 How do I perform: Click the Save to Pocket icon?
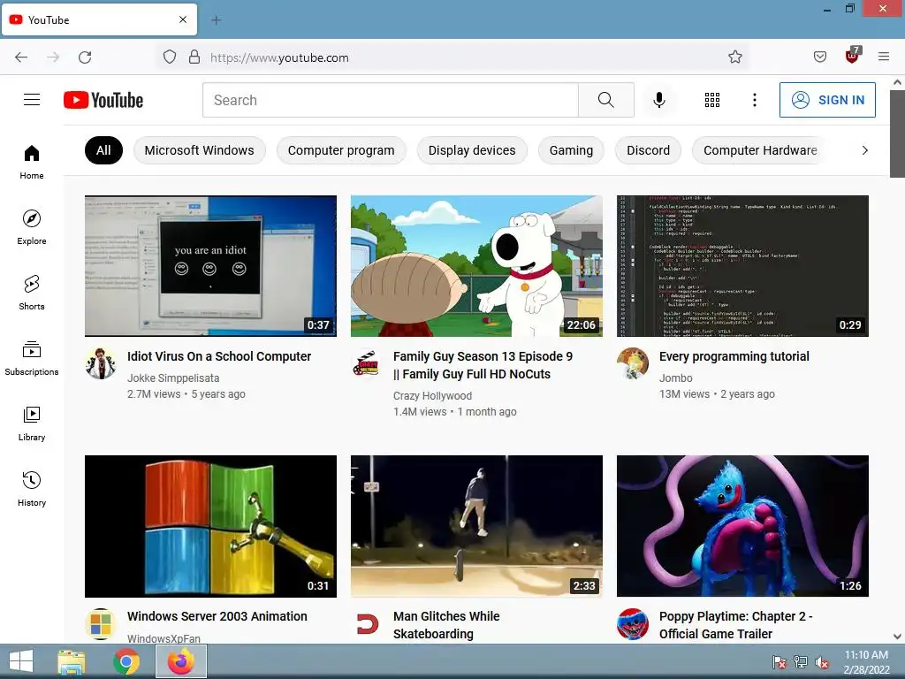point(820,57)
